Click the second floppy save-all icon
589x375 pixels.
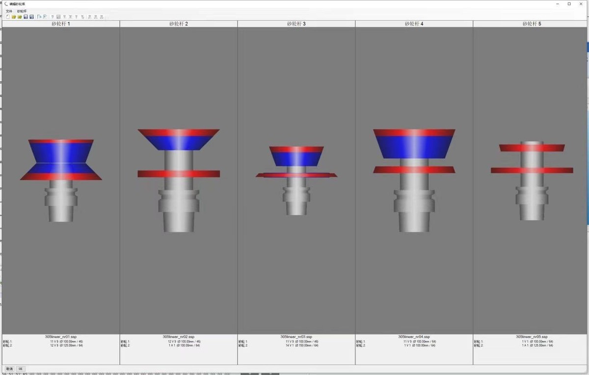(31, 17)
